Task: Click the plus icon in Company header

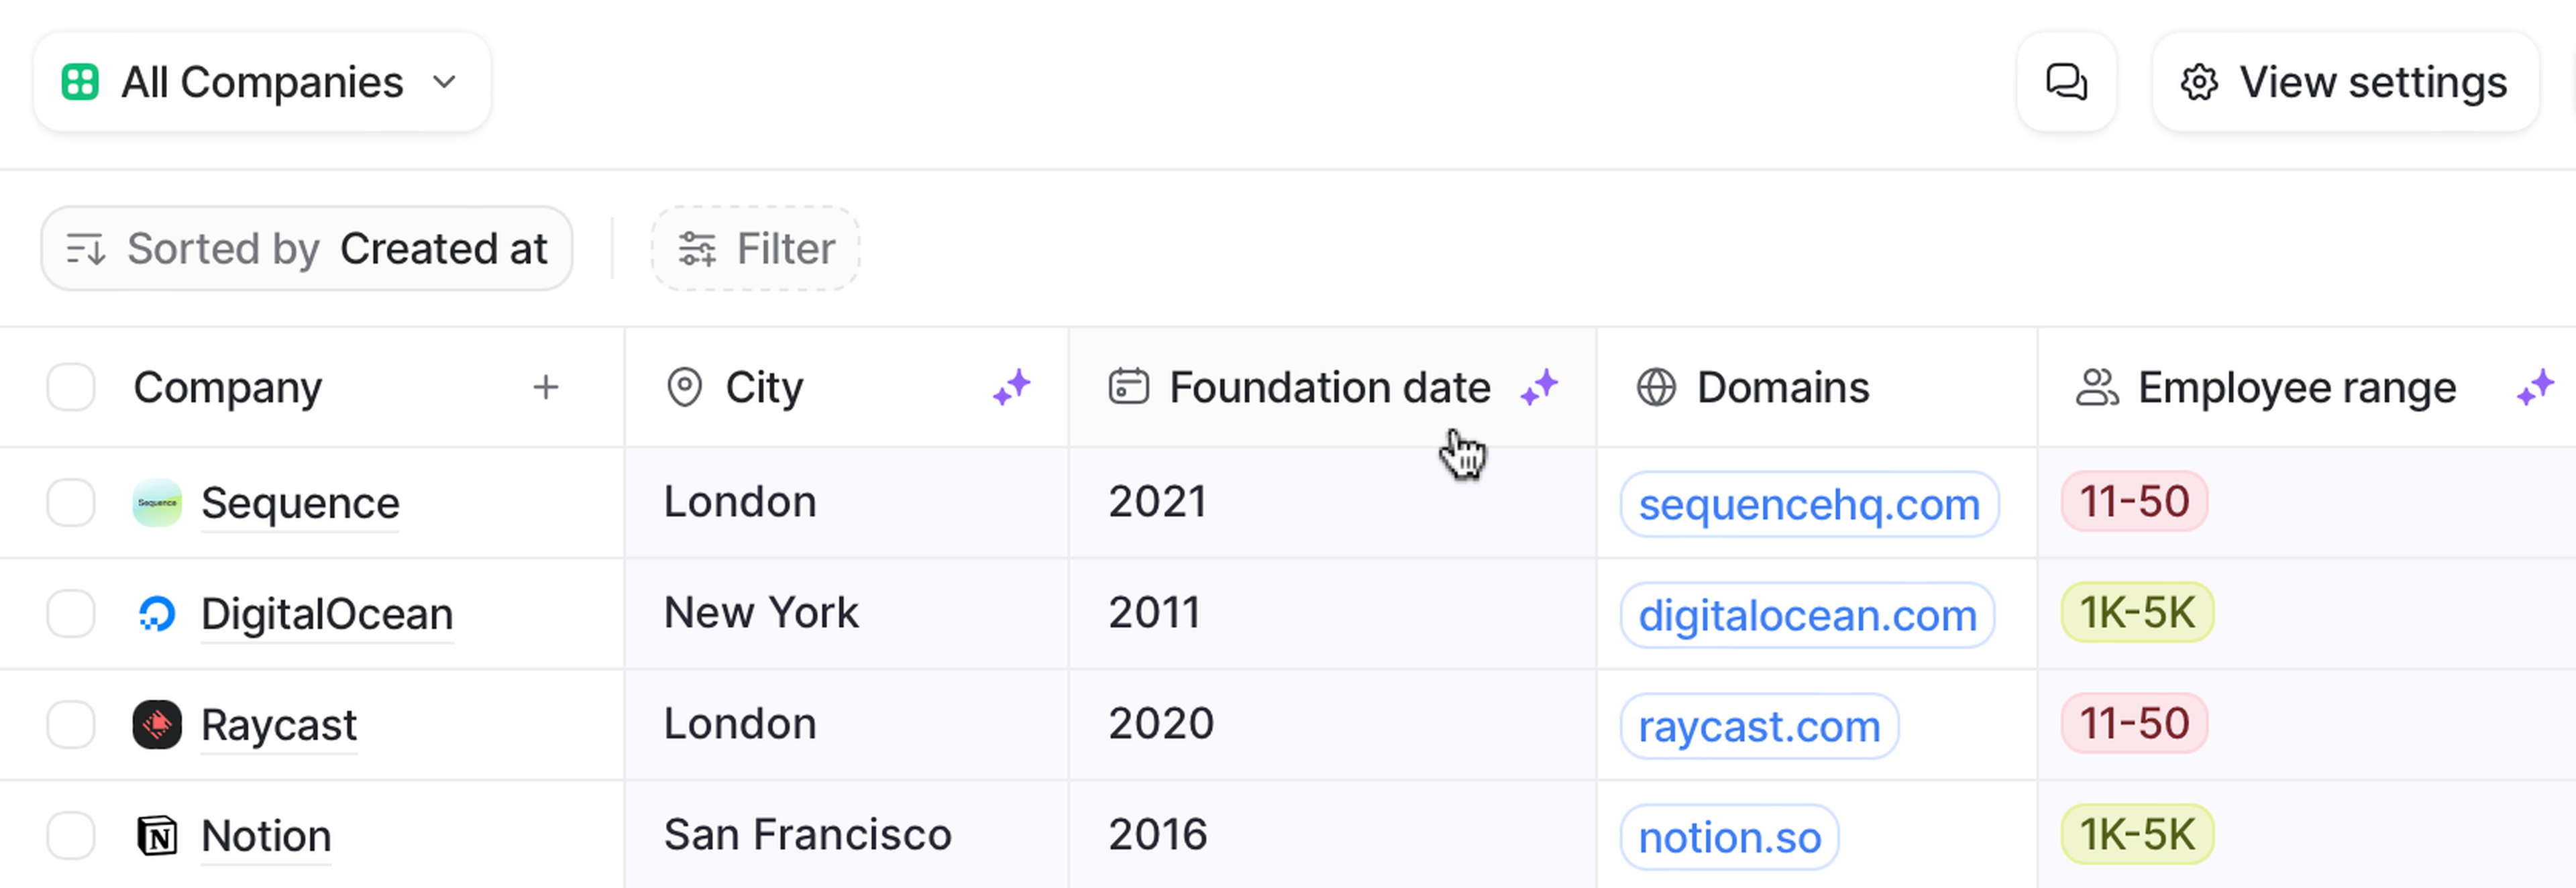Action: pyautogui.click(x=545, y=387)
